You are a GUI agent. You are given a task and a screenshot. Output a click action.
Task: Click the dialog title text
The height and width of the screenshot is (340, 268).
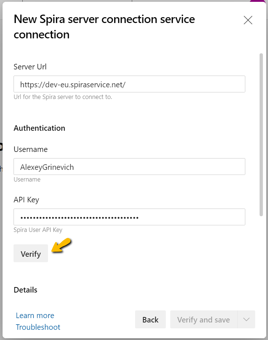coord(104,27)
